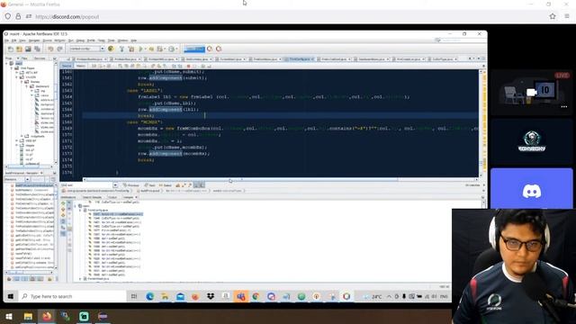Collapse the Web Pages tree node

point(12,68)
